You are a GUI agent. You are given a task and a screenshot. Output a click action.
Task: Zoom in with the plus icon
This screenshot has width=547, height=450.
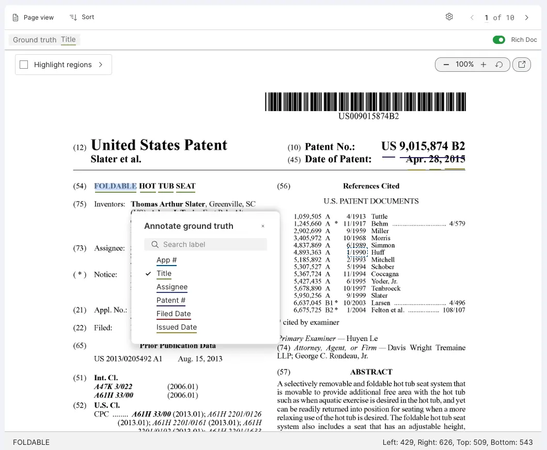(483, 65)
